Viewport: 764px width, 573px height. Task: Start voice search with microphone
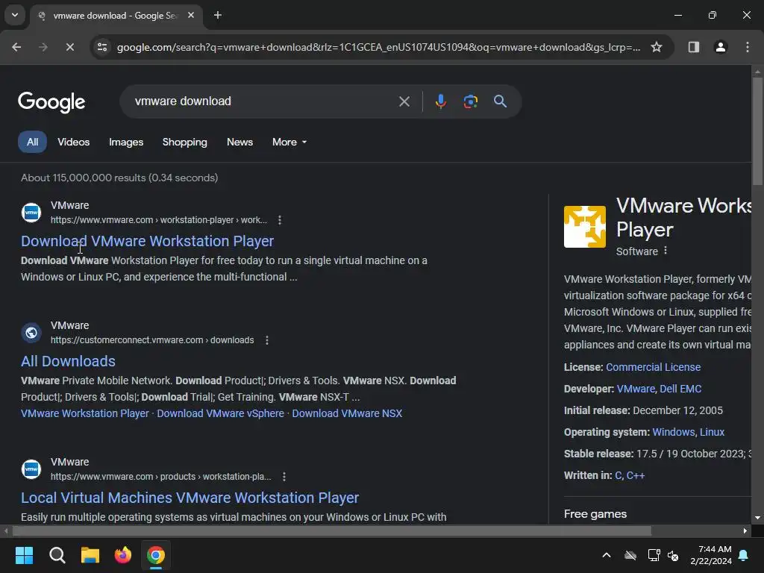tap(440, 101)
